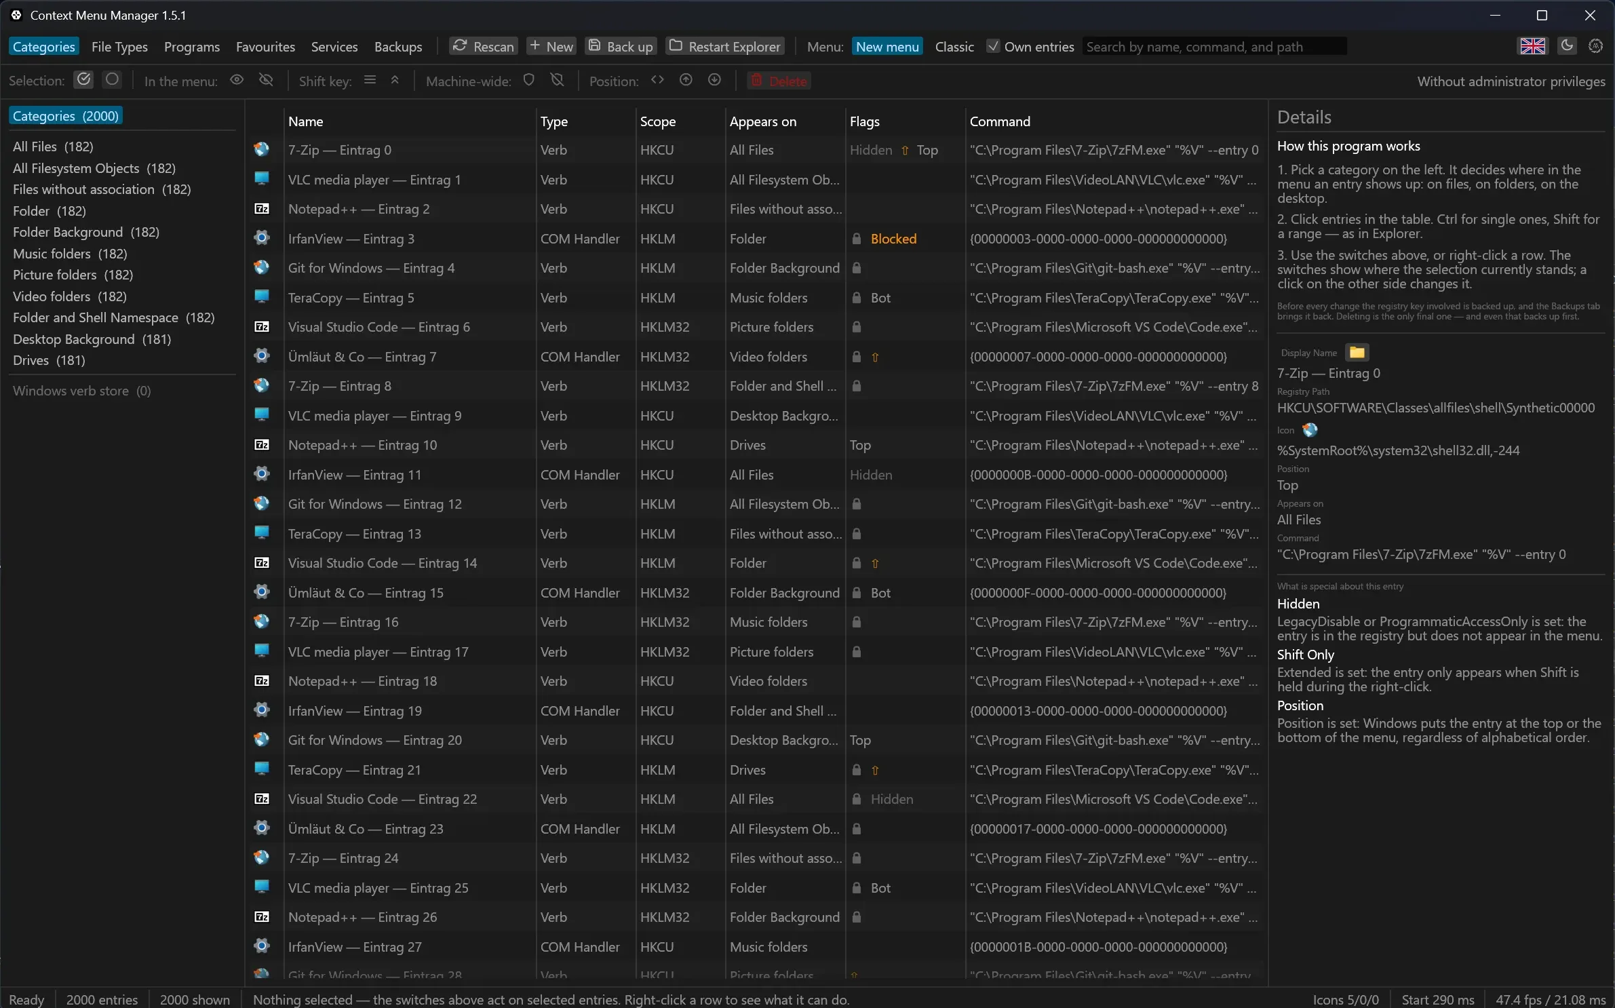Hide selected entries using the crossed-eye icon
The image size is (1615, 1008).
(x=266, y=80)
